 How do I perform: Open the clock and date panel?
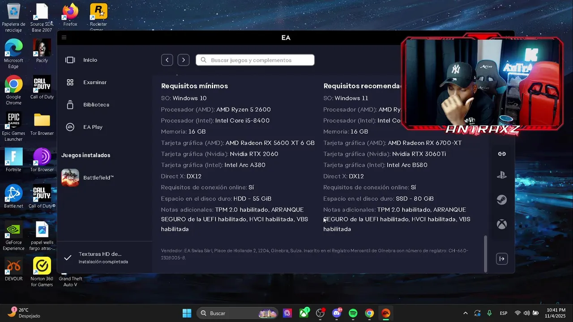coord(556,313)
